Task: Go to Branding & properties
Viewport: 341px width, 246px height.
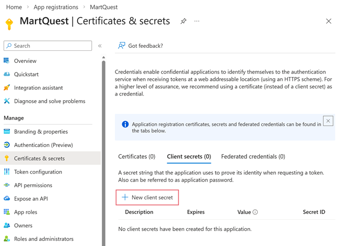Action: click(x=41, y=132)
